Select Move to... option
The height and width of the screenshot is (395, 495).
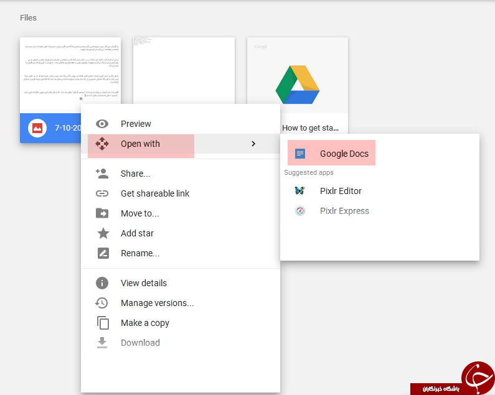[181, 213]
